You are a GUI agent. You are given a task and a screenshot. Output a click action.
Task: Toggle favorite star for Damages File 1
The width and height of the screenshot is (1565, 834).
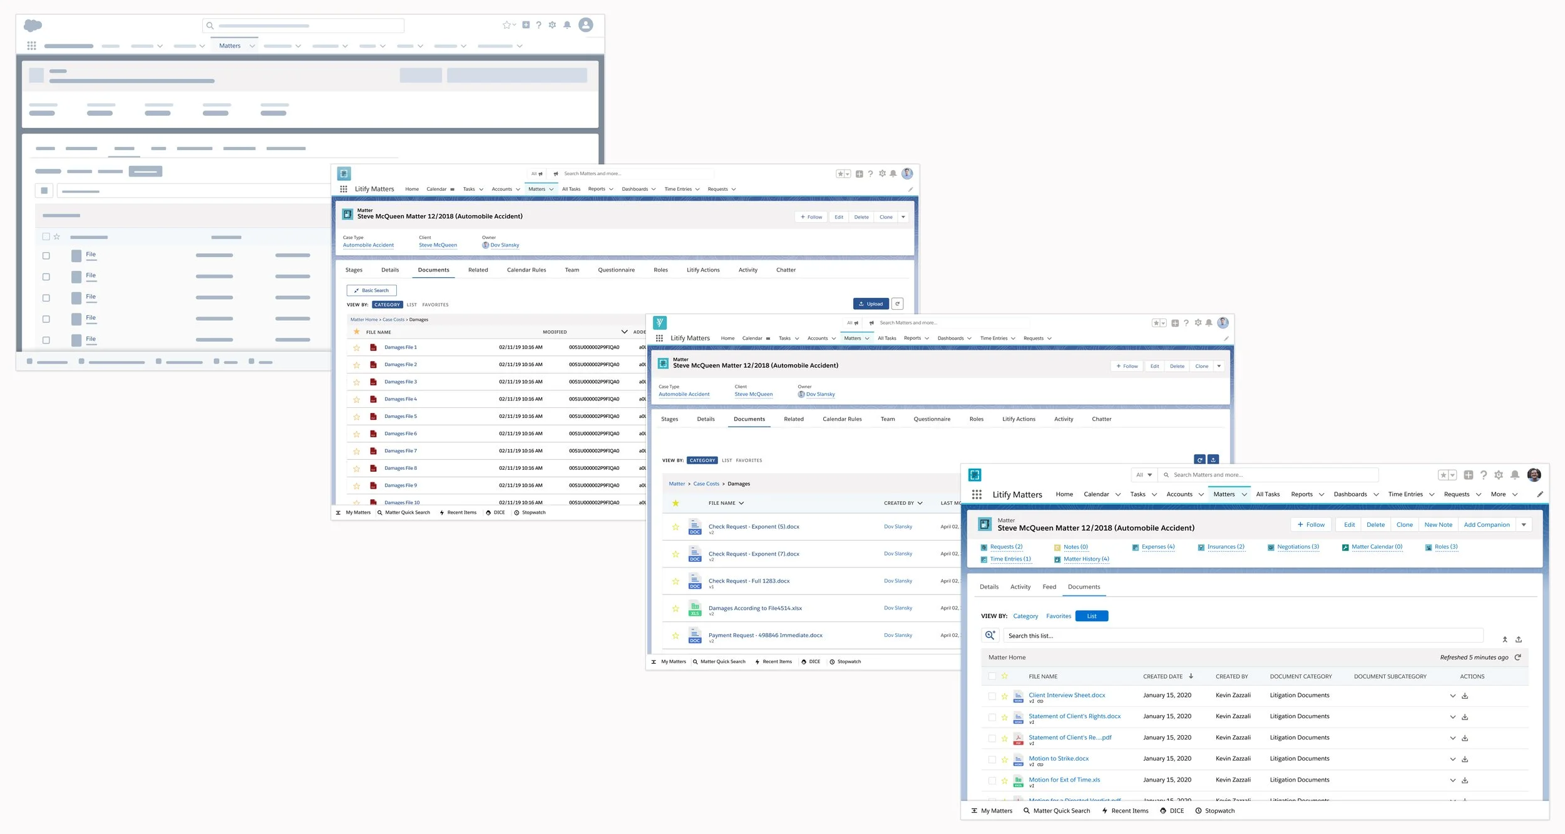[x=357, y=348]
